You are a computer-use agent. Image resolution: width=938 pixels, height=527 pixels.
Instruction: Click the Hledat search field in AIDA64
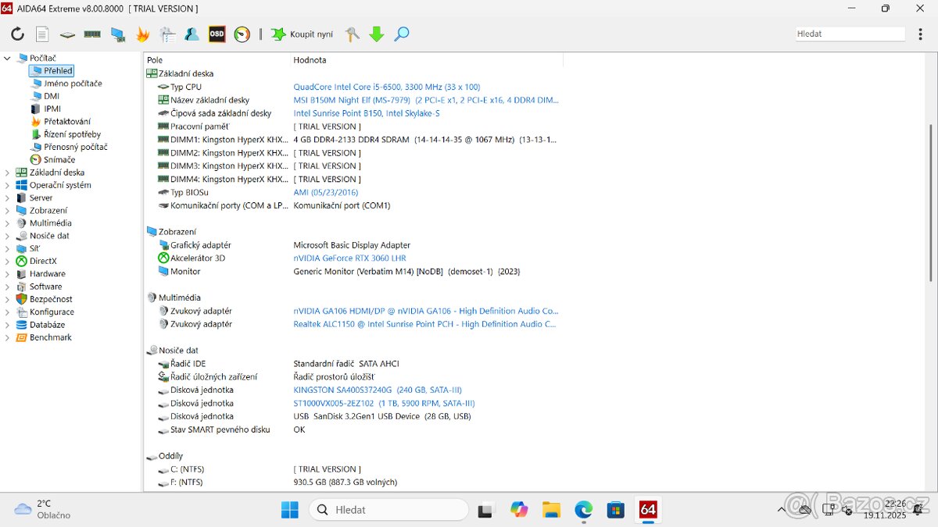[849, 34]
